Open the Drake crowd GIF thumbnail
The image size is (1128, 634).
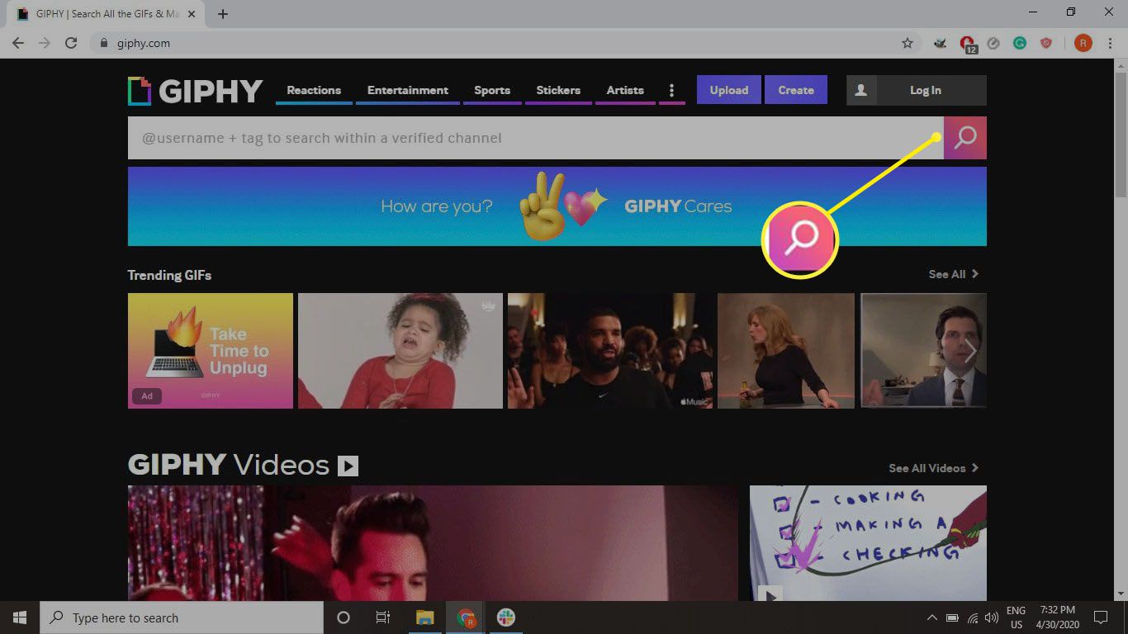(612, 351)
